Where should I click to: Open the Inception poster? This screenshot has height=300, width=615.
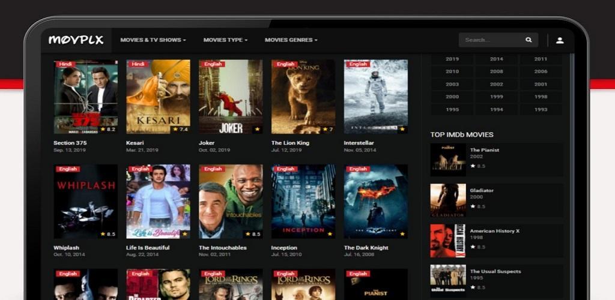[303, 202]
